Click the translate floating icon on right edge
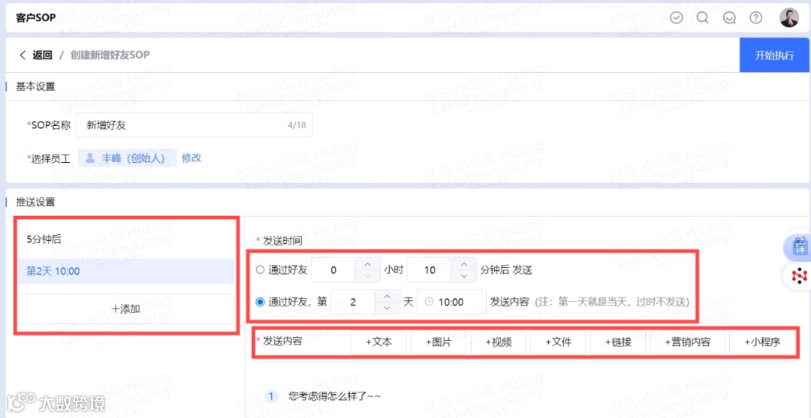The width and height of the screenshot is (811, 418). point(798,247)
